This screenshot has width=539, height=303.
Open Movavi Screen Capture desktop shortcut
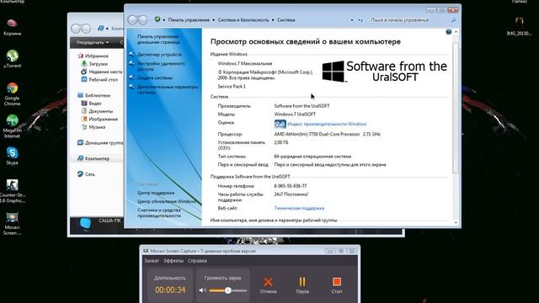click(12, 223)
